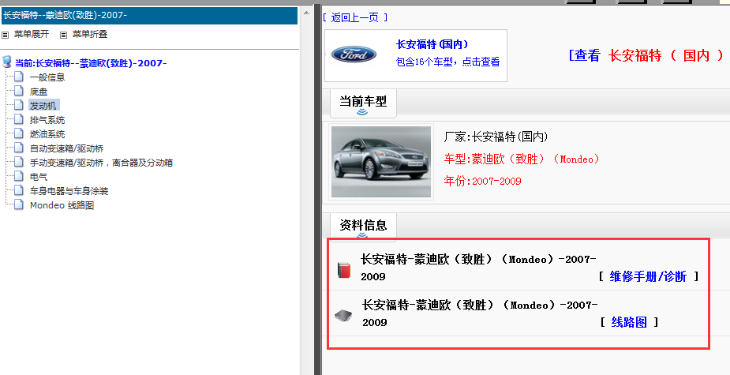The image size is (730, 375).
Task: Select the 当前车型 tab
Action: coord(363,102)
